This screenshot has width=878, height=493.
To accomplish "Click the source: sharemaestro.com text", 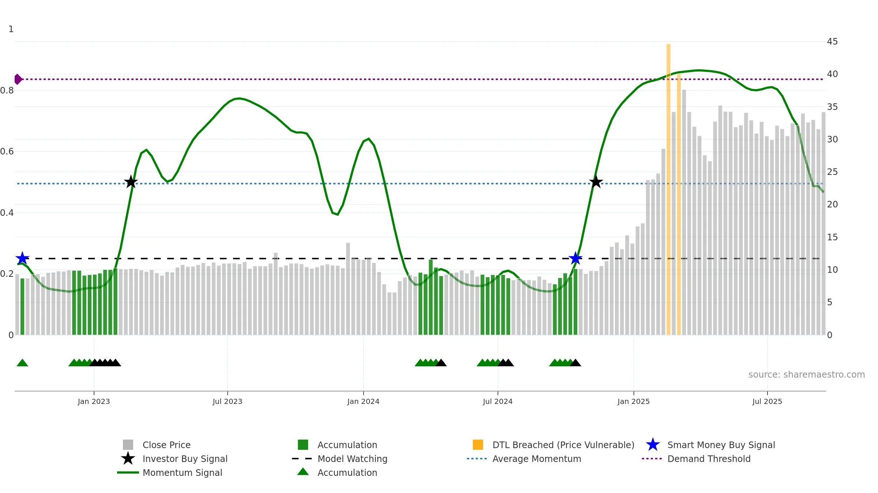I will 807,375.
